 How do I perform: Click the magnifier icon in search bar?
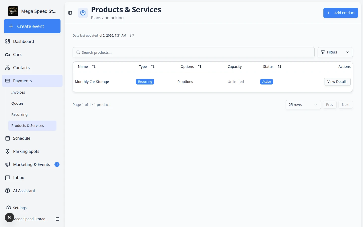point(78,52)
